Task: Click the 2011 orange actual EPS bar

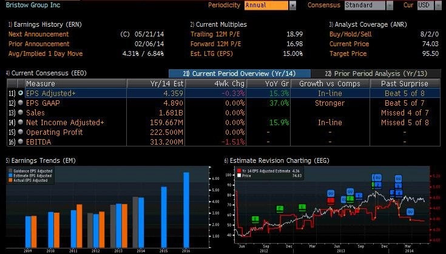Action: coord(79,226)
